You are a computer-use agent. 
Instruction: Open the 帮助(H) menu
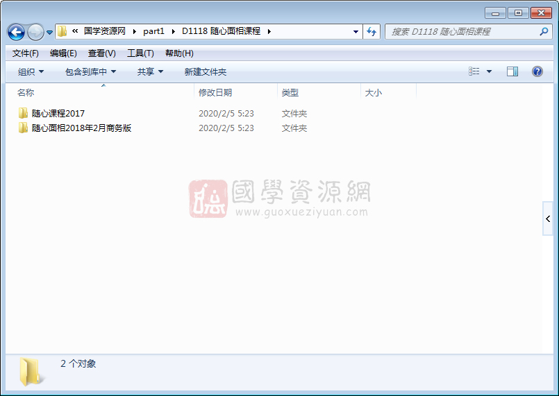179,53
